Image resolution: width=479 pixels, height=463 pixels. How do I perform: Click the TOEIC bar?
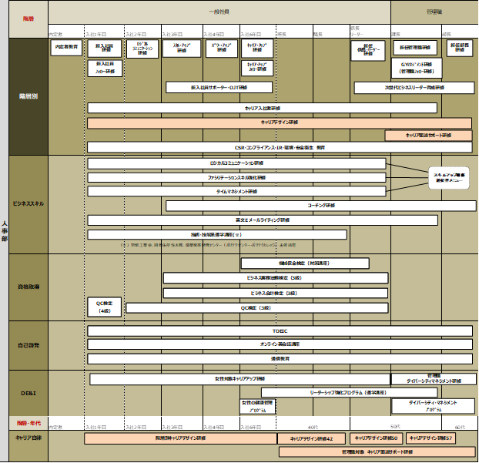[x=280, y=331]
